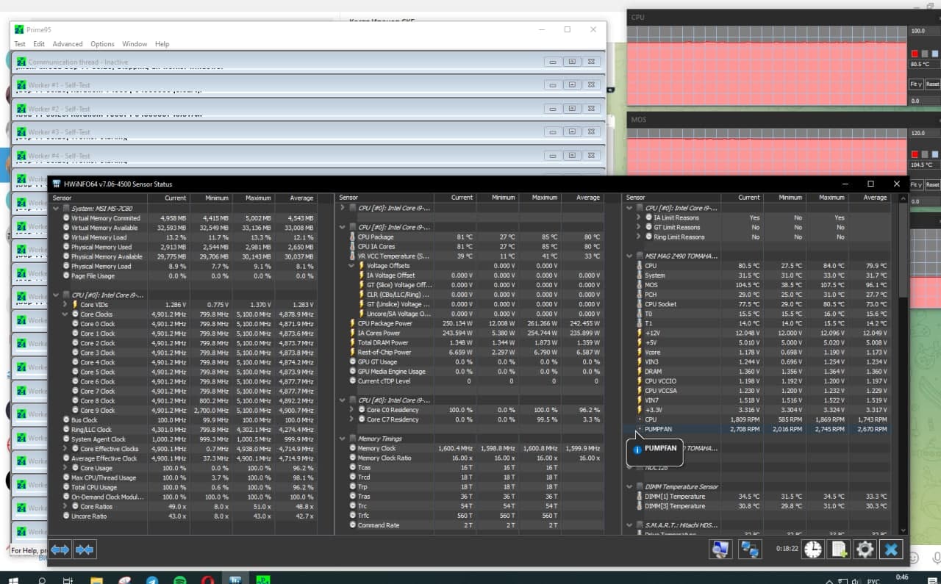Click the Prime95 title bar app icon

[18, 29]
